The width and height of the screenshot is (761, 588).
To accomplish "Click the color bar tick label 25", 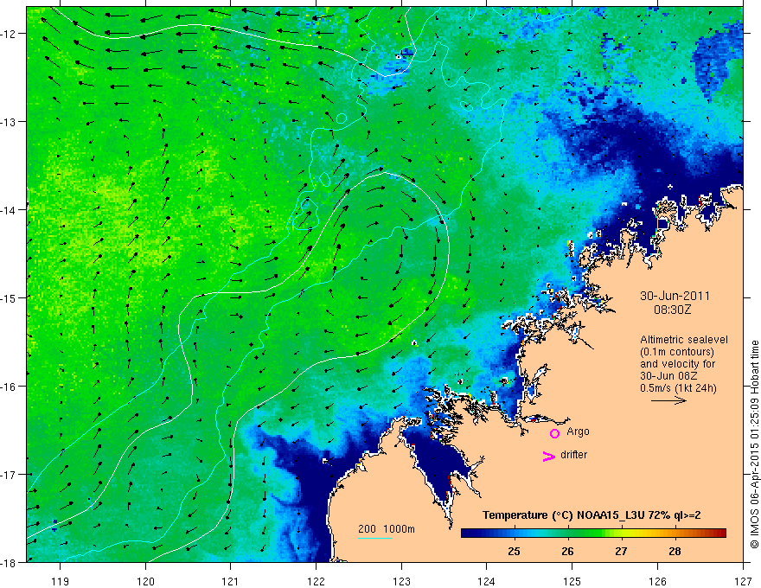I will [514, 551].
